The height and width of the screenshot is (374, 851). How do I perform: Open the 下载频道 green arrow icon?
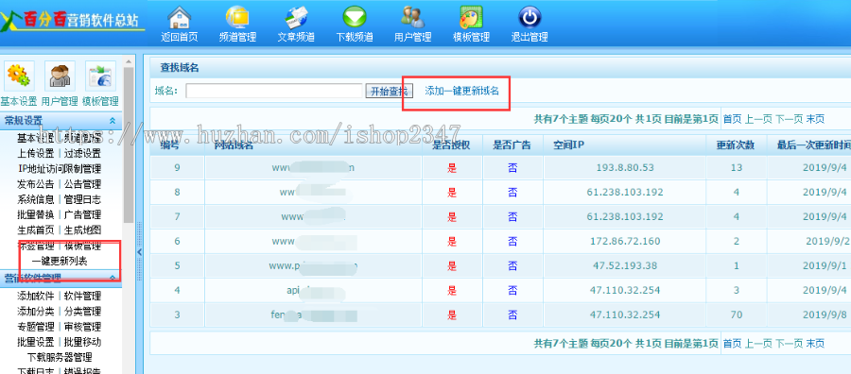pyautogui.click(x=355, y=18)
